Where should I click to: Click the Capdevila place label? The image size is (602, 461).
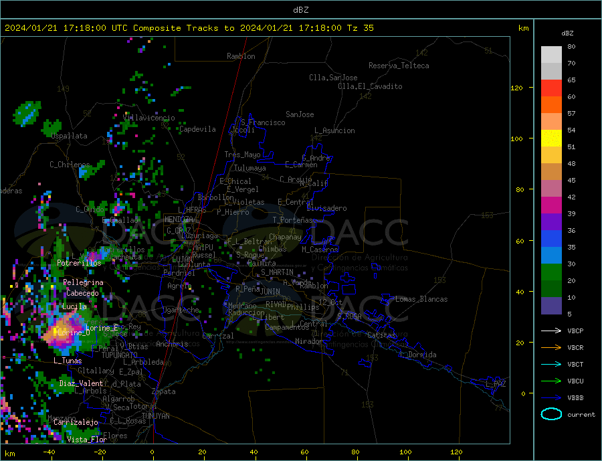(197, 129)
